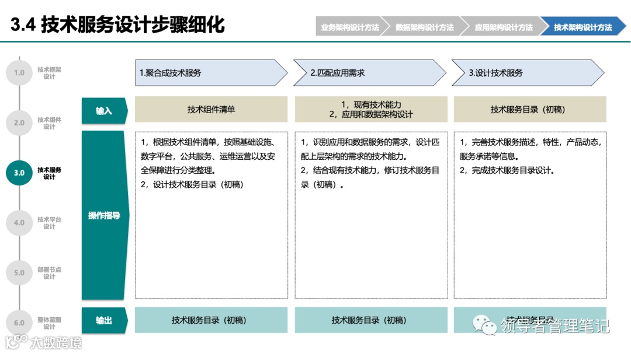
Task: Select the 技术服务设计 step label
Action: pos(50,173)
